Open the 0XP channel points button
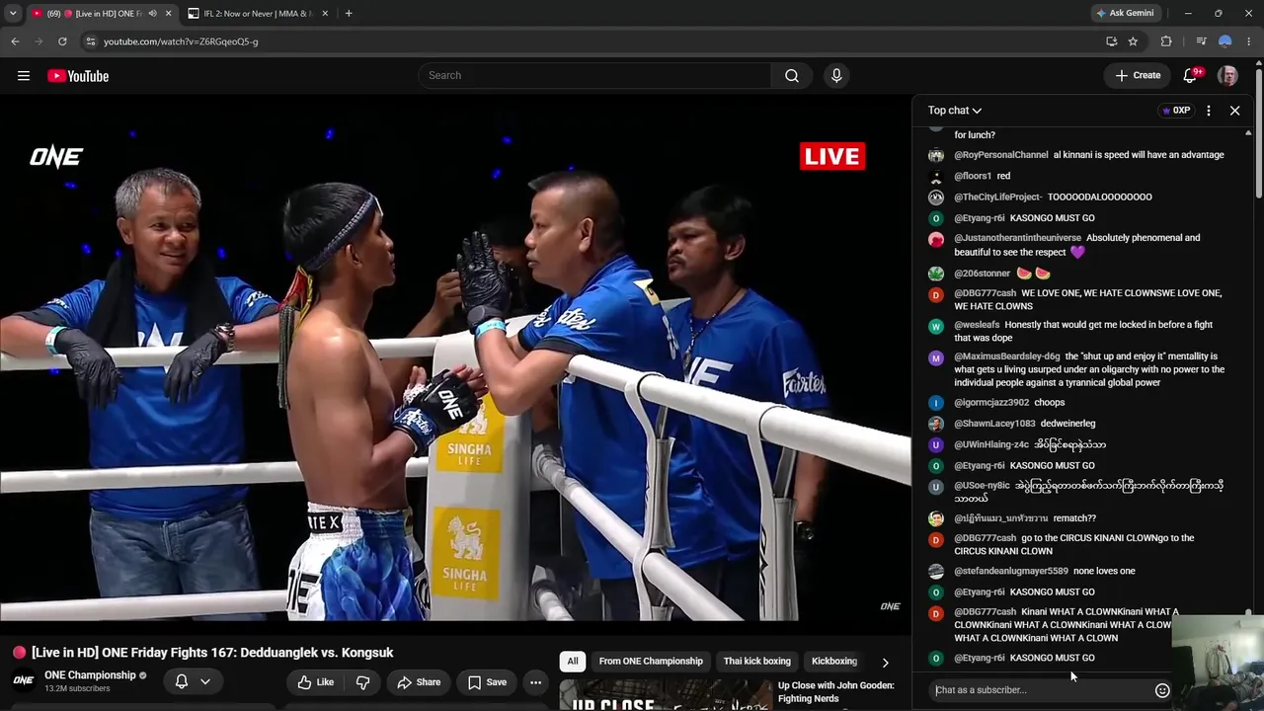 point(1175,111)
